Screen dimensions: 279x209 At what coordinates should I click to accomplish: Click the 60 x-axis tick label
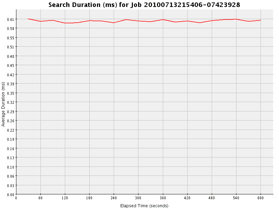click(40, 198)
